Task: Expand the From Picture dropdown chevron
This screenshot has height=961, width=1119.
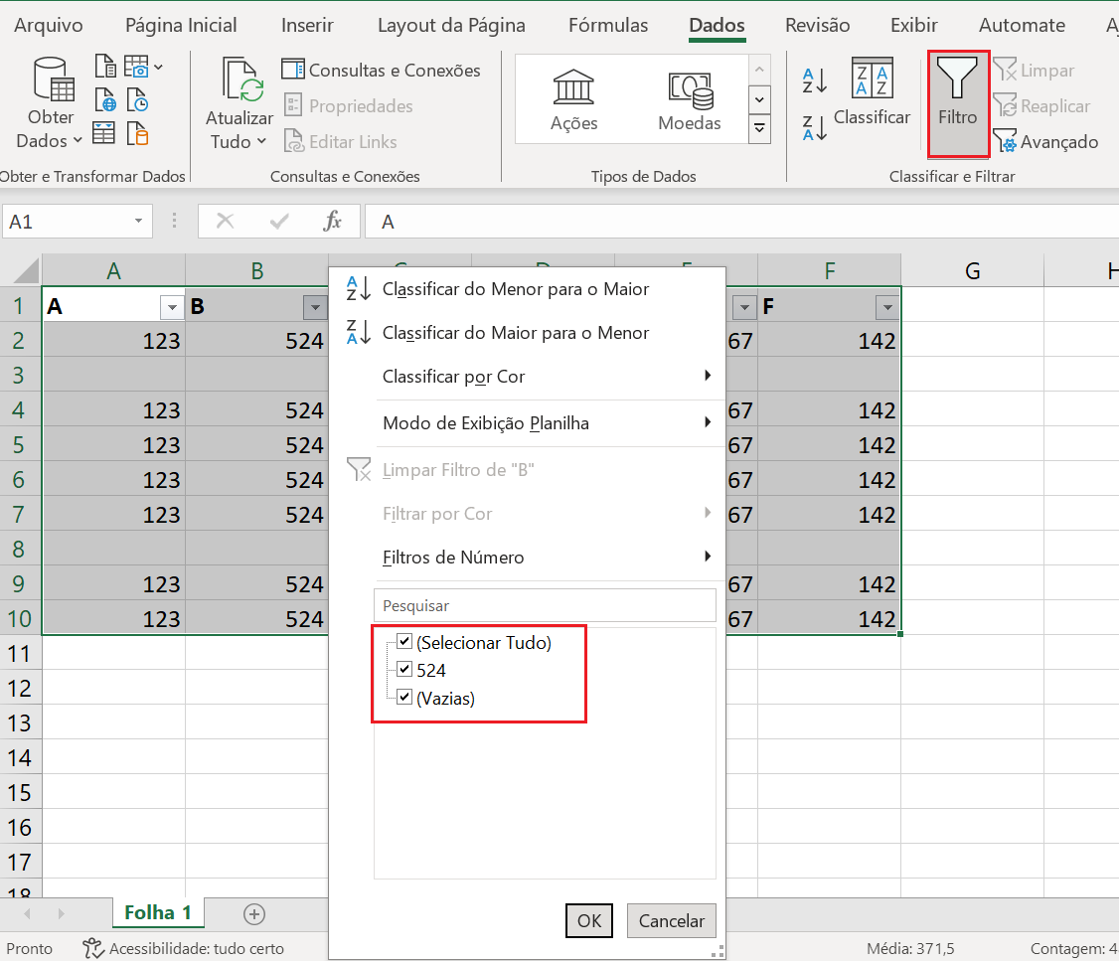Action: point(158,67)
